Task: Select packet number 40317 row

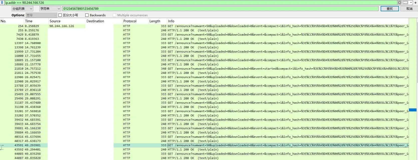Action: [x=204, y=141]
